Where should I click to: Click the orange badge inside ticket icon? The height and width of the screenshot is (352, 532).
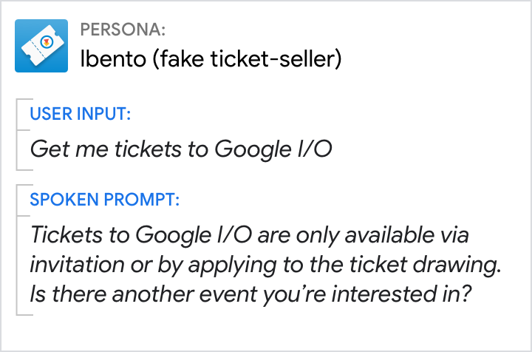(47, 42)
